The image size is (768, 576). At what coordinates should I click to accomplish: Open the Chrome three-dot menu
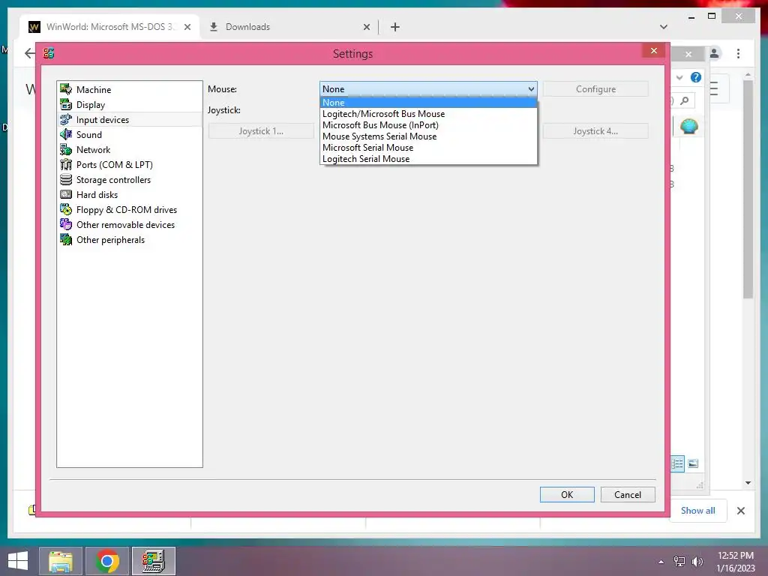point(738,53)
